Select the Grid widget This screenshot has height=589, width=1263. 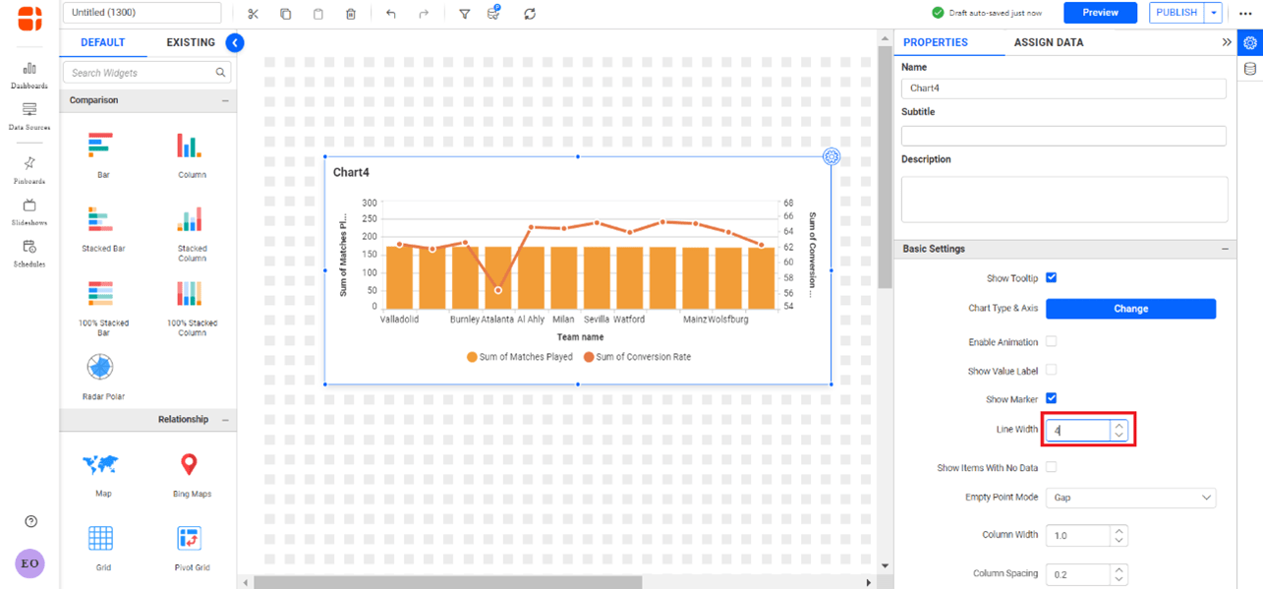pyautogui.click(x=103, y=548)
